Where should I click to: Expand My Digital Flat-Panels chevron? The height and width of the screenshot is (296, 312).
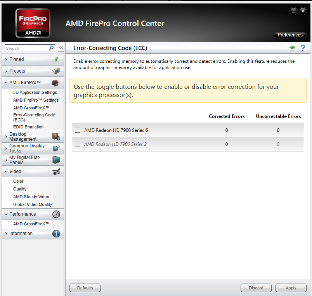coord(6,160)
